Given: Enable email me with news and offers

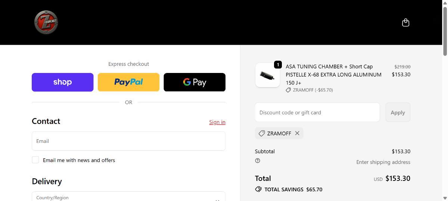Looking at the screenshot, I should [35, 160].
